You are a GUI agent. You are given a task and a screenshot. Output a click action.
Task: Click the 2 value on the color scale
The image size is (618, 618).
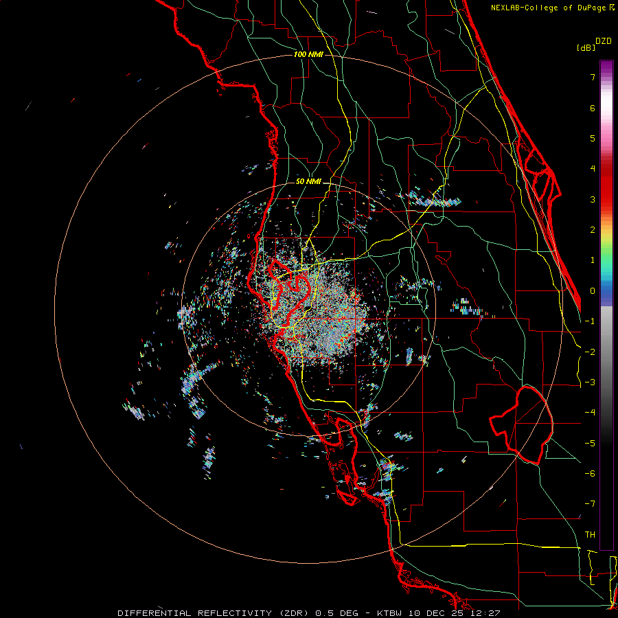[x=593, y=230]
